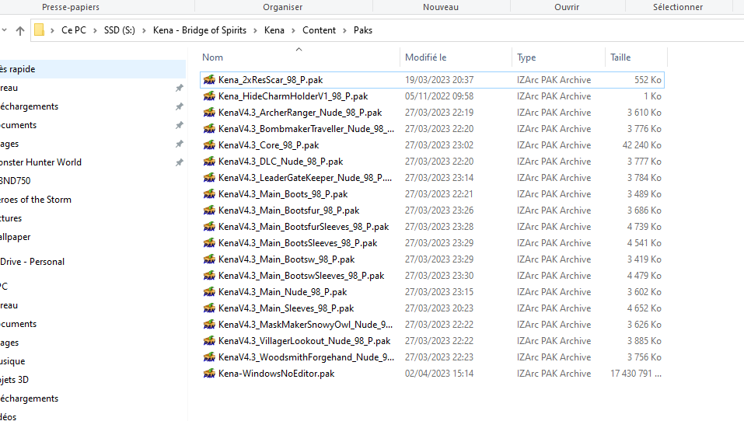
Task: Expand chevron before 'Ce PC' in address bar
Action: 52,30
